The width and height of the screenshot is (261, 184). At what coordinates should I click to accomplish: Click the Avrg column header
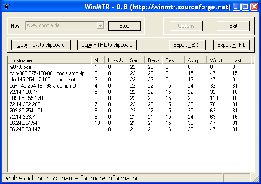(x=196, y=60)
